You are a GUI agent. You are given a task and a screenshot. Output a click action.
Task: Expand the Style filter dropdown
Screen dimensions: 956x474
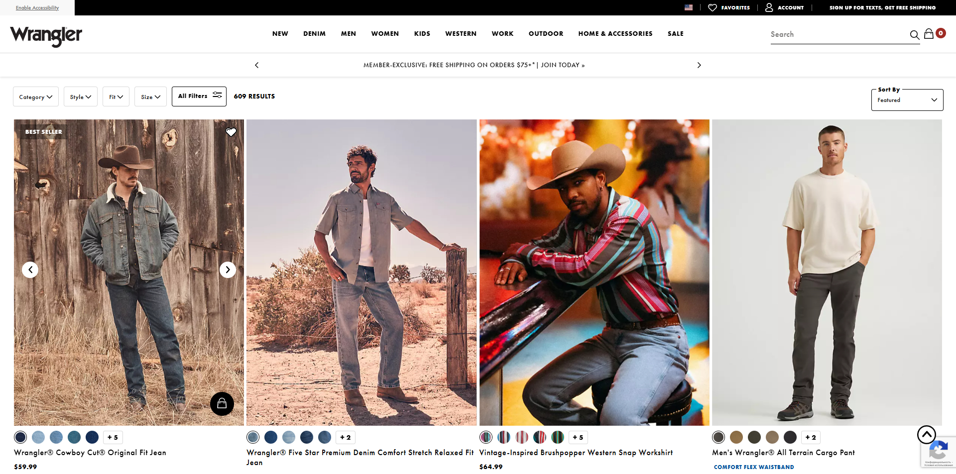[81, 96]
